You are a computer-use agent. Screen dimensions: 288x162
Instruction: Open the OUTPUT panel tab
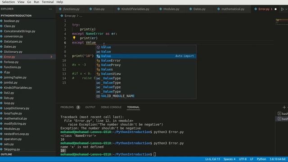[x=90, y=107]
